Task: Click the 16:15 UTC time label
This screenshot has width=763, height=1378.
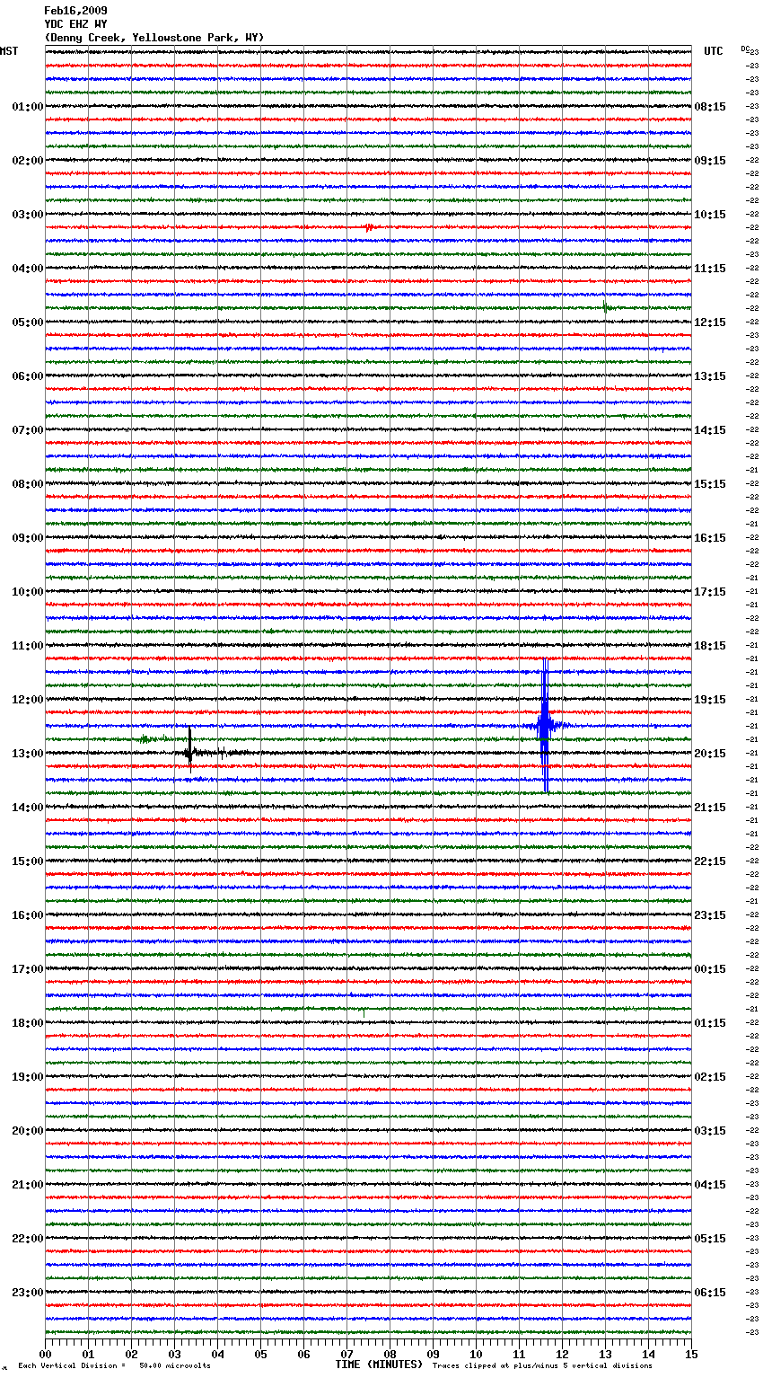Action: (710, 538)
